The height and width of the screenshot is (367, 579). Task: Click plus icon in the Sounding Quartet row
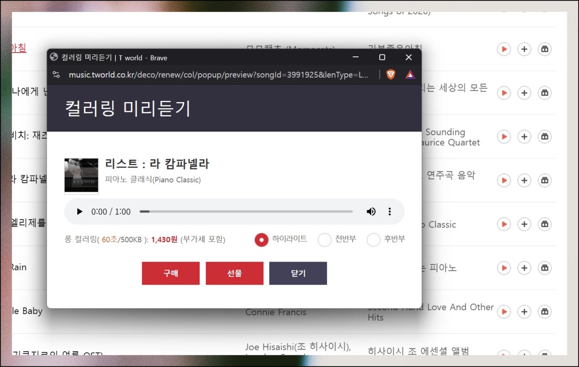[x=524, y=137]
